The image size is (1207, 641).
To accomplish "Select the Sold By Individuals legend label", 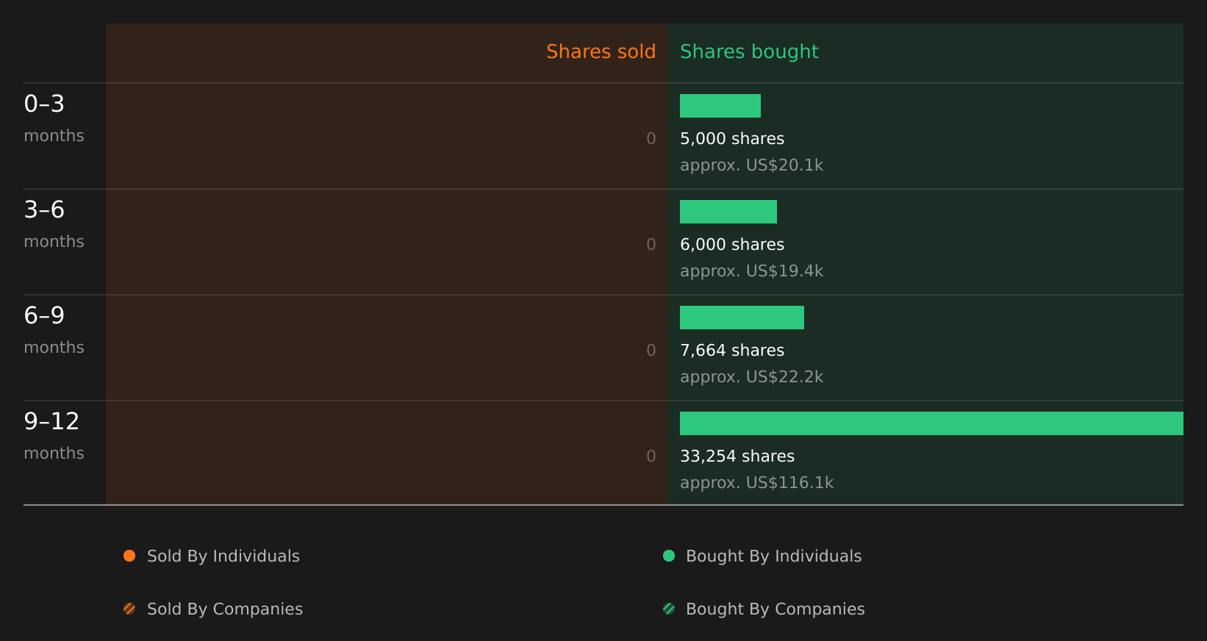I will coord(223,556).
